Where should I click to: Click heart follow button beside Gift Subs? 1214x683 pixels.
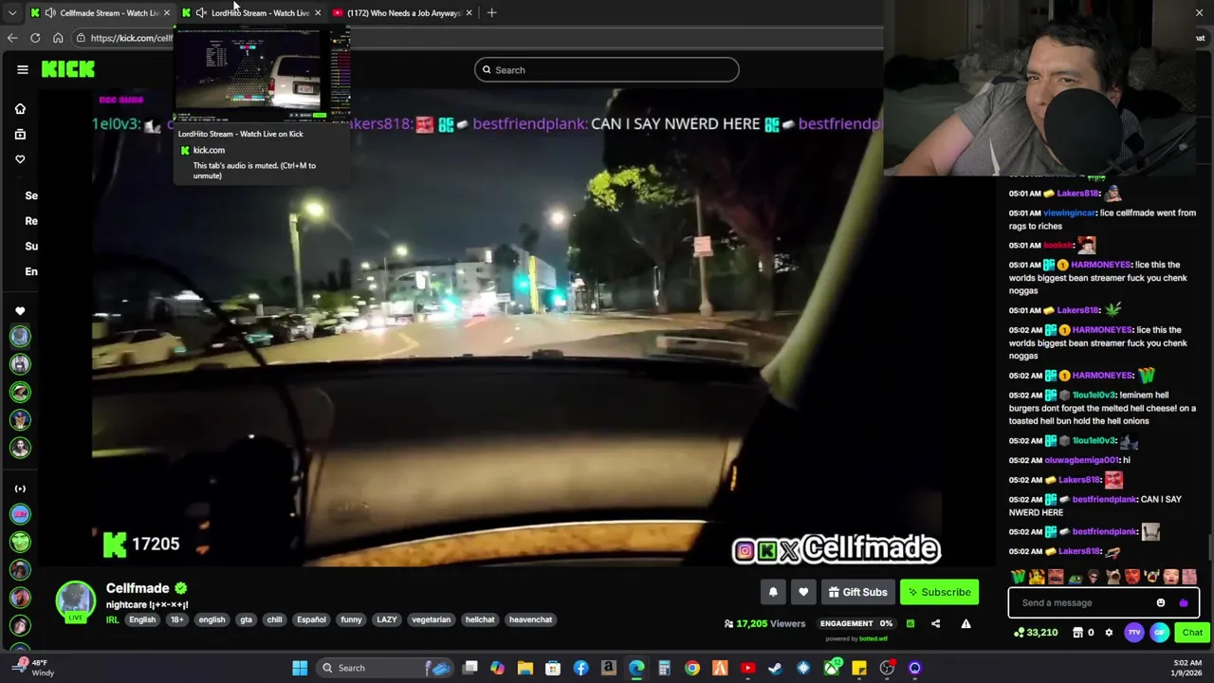point(803,592)
